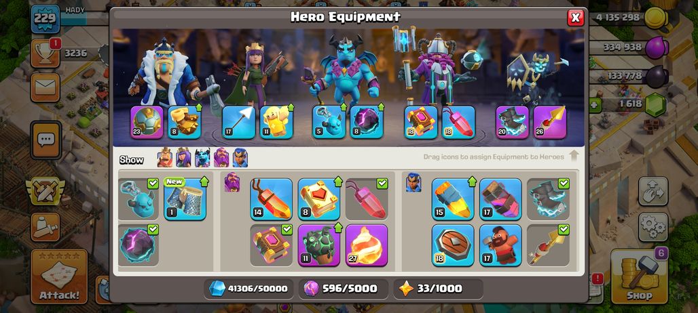698x313 pixels.
Task: Filter equipment by Barbarian King portrait
Action: coord(164,158)
